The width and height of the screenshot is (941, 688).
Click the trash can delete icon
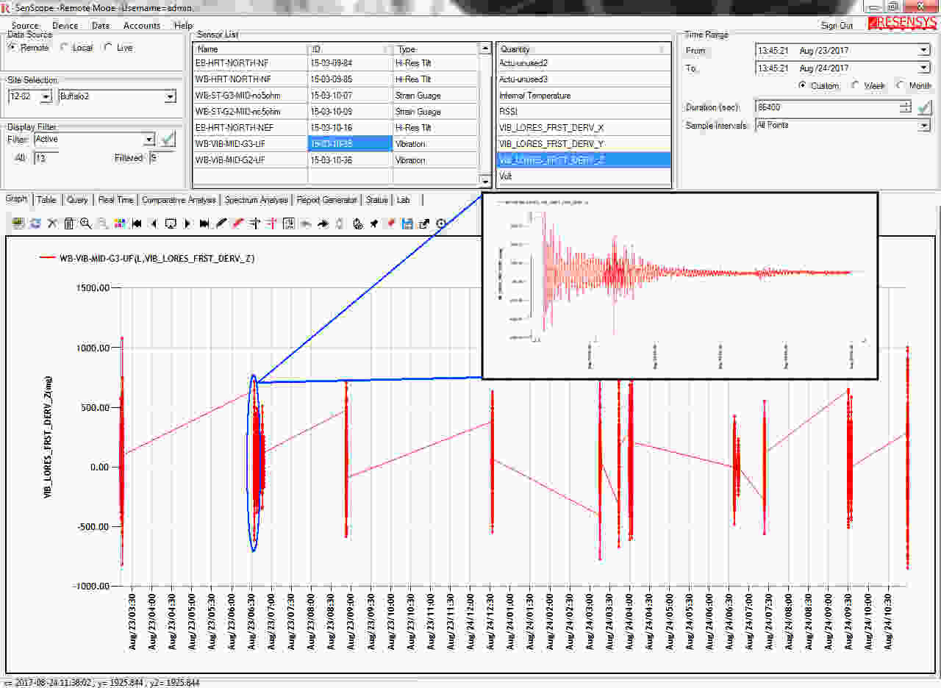pyautogui.click(x=69, y=223)
